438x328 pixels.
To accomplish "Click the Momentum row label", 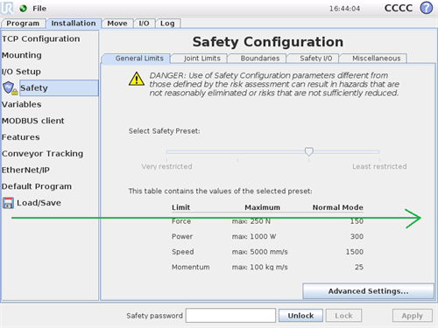I will click(191, 267).
